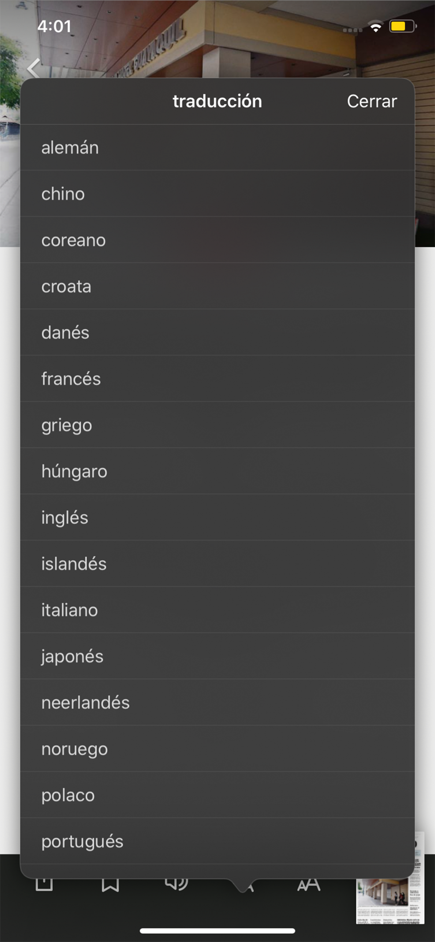Choose neerlandés from the list

(x=217, y=702)
